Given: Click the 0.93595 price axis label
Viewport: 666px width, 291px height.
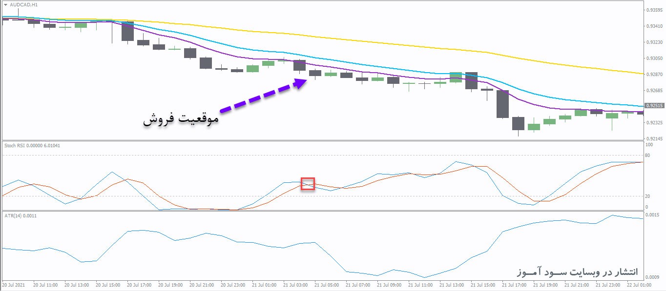Looking at the screenshot, I should click(x=654, y=10).
